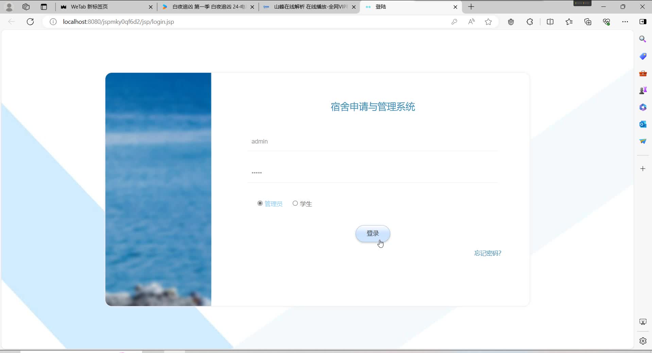The image size is (652, 353).
Task: Open Browser essentials heart icon
Action: coord(606,22)
